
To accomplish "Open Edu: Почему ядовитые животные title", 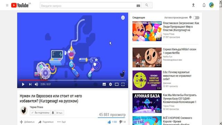I will [x=177, y=76].
